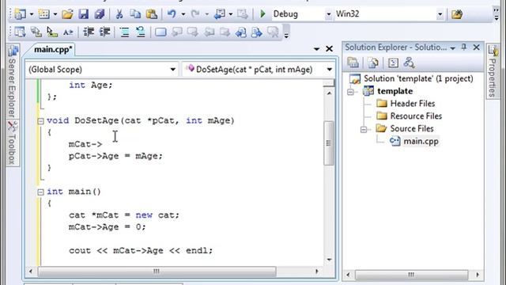Click the Copy toolbar icon

click(135, 14)
